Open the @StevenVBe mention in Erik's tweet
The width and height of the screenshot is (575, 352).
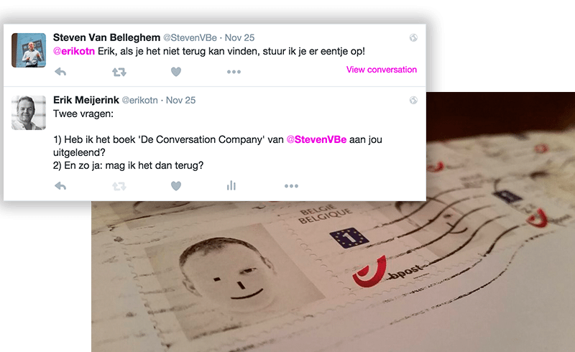316,139
